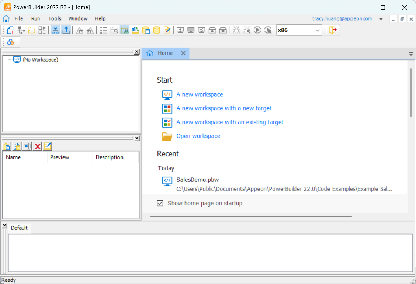416x284 pixels.
Task: Open the SalesDemo.pbw recent workspace
Action: tap(197, 180)
